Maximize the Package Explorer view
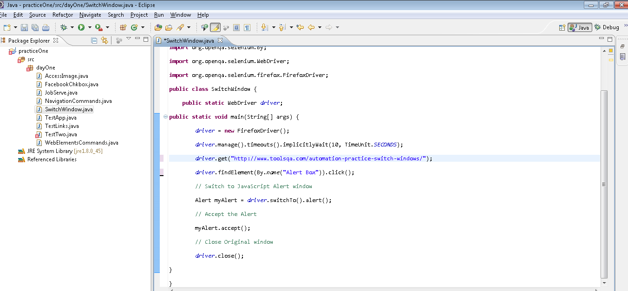 point(146,39)
